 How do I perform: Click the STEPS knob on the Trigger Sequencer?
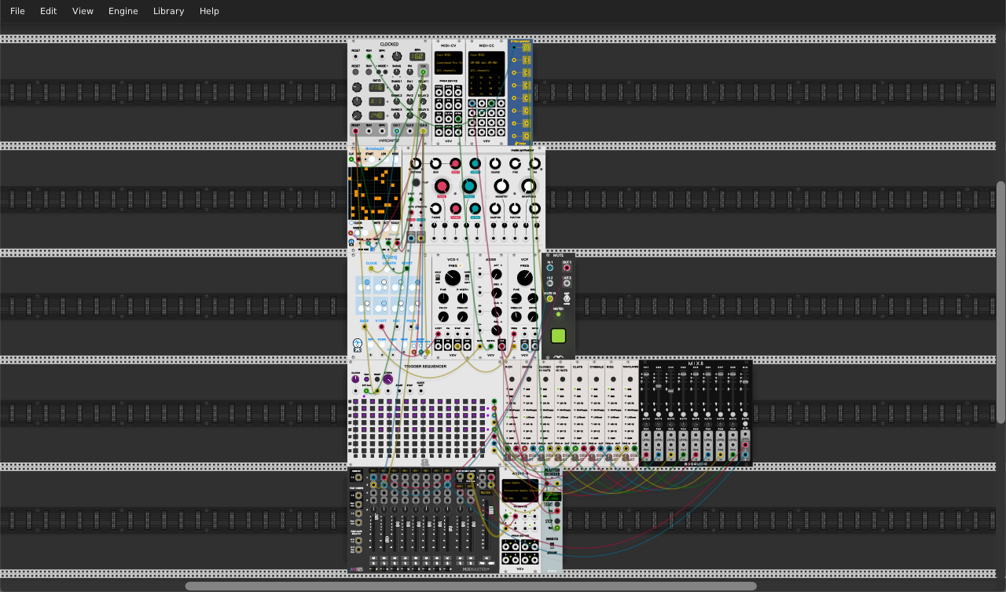coord(387,378)
